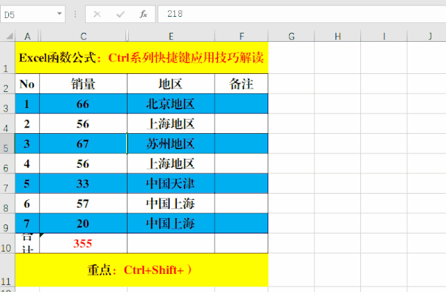The image size is (446, 292).
Task: Click sales cell 56 in row 6
Action: click(84, 164)
